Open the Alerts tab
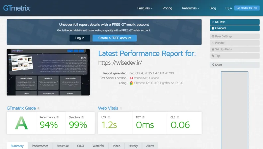The height and width of the screenshot is (149, 263). coord(150,146)
